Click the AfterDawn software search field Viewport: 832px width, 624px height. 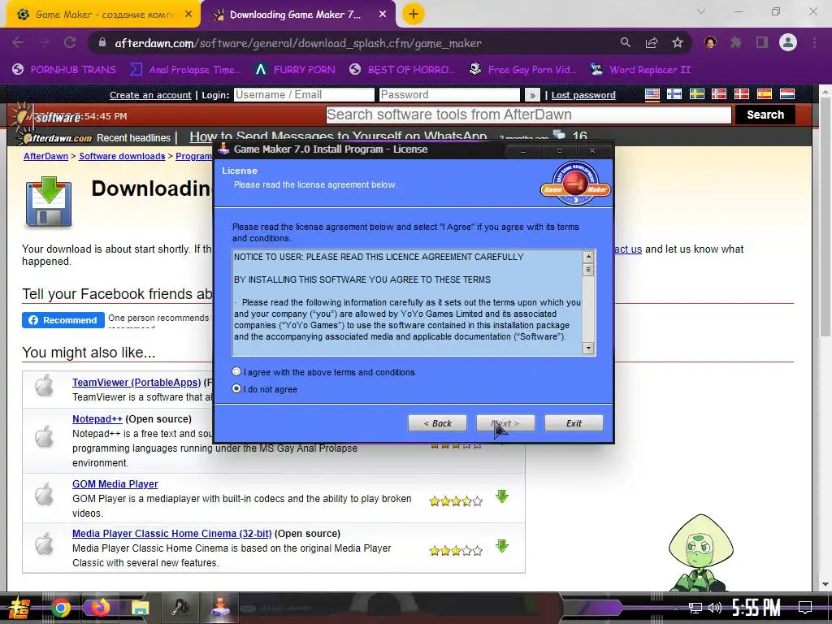528,115
